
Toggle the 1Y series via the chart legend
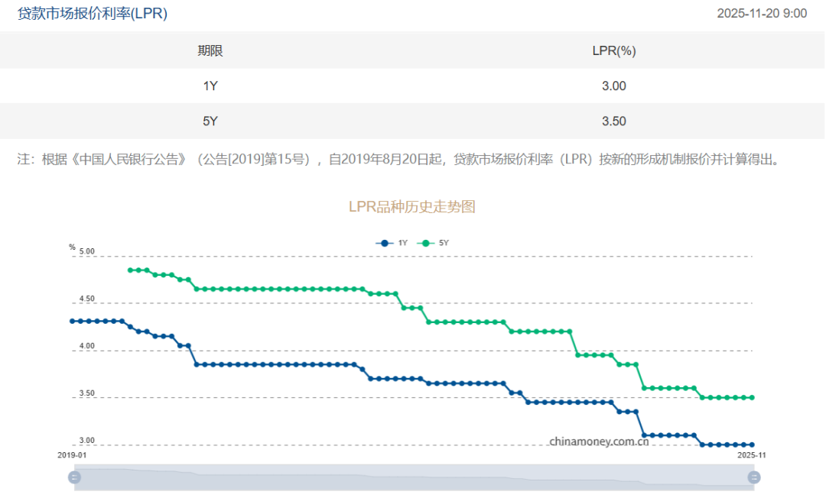pyautogui.click(x=398, y=242)
